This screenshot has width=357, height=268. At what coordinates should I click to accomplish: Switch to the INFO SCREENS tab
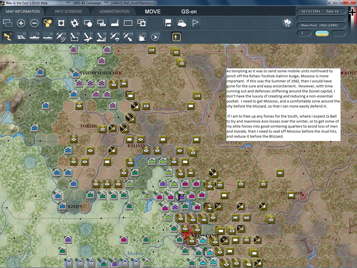[x=68, y=11]
